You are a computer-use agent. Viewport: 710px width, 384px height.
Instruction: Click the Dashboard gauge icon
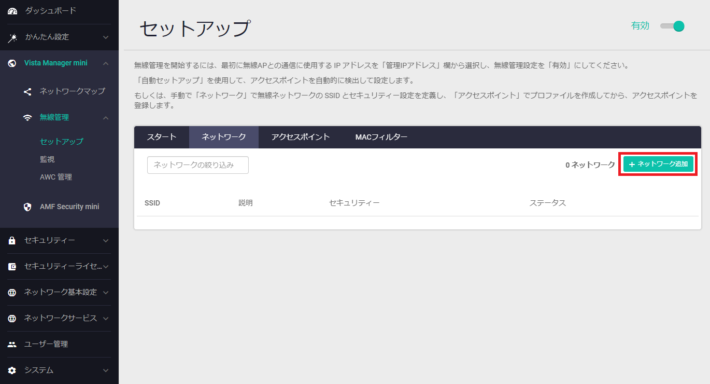(x=12, y=11)
